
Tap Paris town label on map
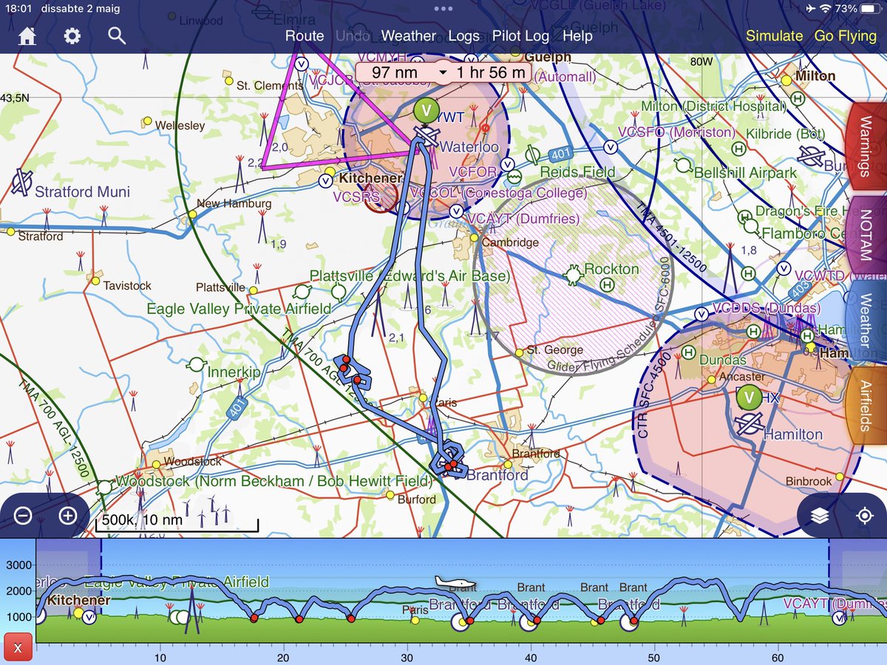click(x=443, y=403)
